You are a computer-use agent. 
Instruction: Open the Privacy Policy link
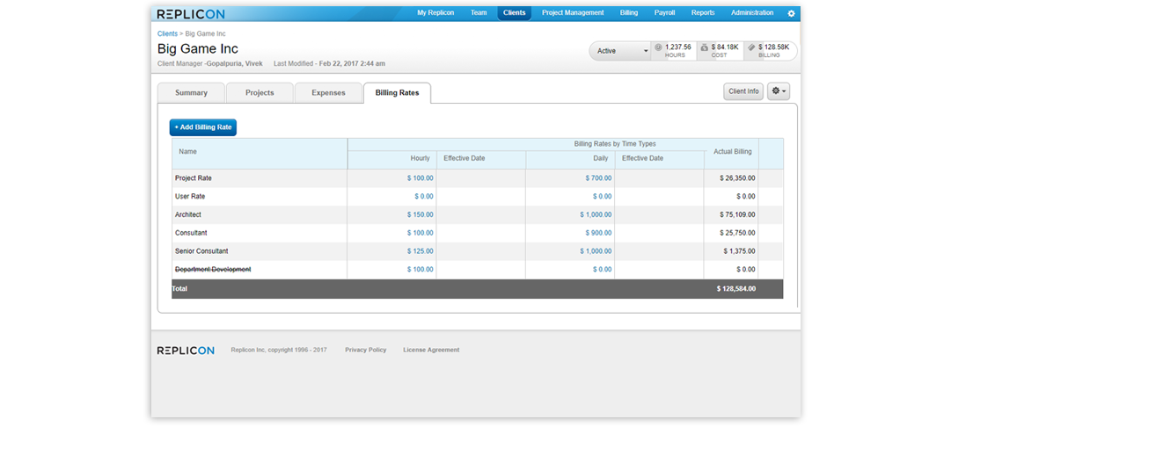coord(365,350)
